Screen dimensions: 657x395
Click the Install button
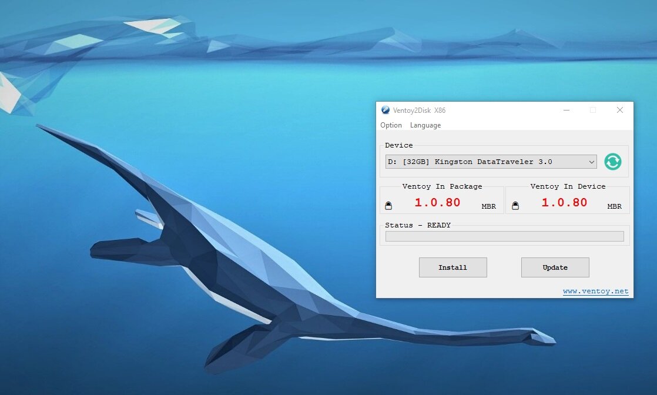(453, 267)
